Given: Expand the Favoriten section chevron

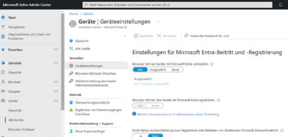Looking at the screenshot, I should (56, 50).
